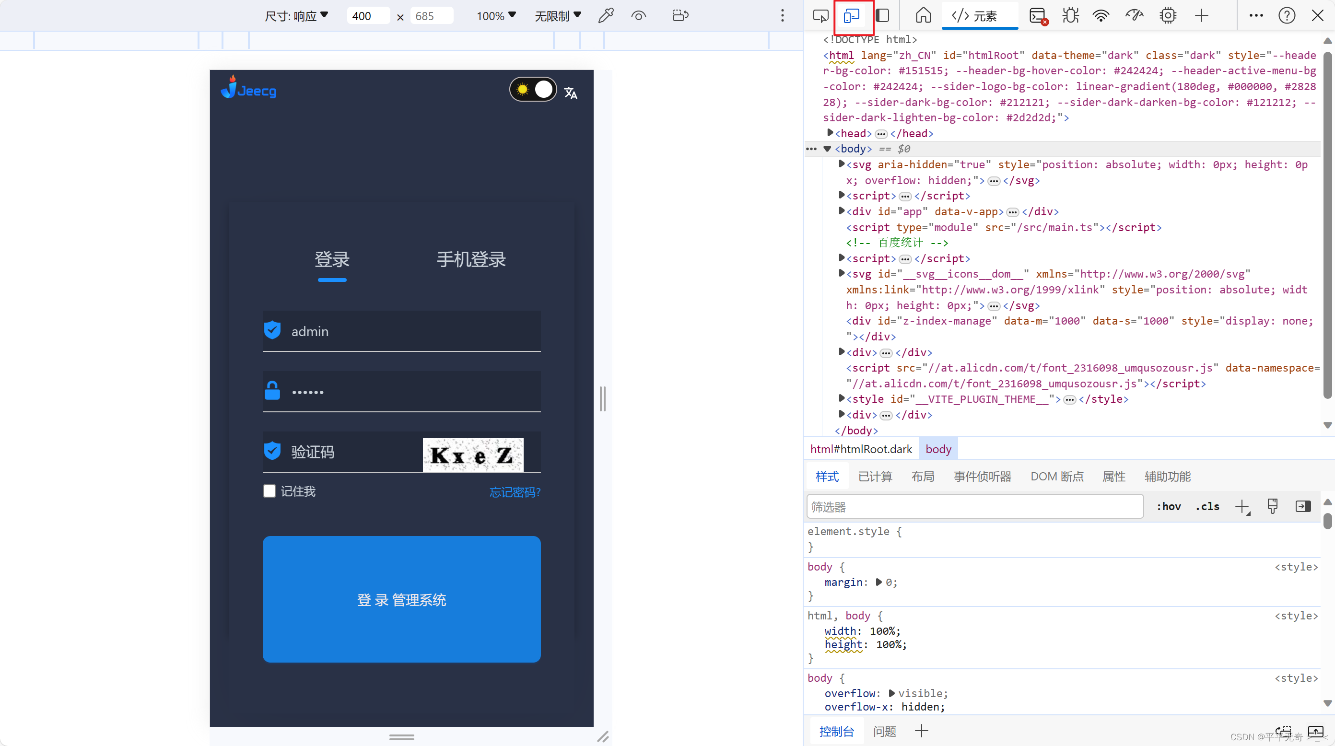This screenshot has height=746, width=1335.
Task: Select the 登录 login tab
Action: (x=332, y=259)
